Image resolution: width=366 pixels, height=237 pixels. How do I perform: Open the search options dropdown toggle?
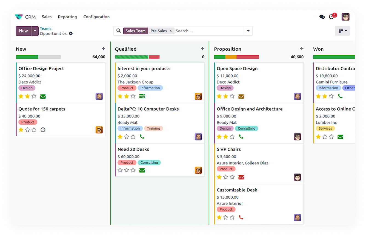(248, 31)
